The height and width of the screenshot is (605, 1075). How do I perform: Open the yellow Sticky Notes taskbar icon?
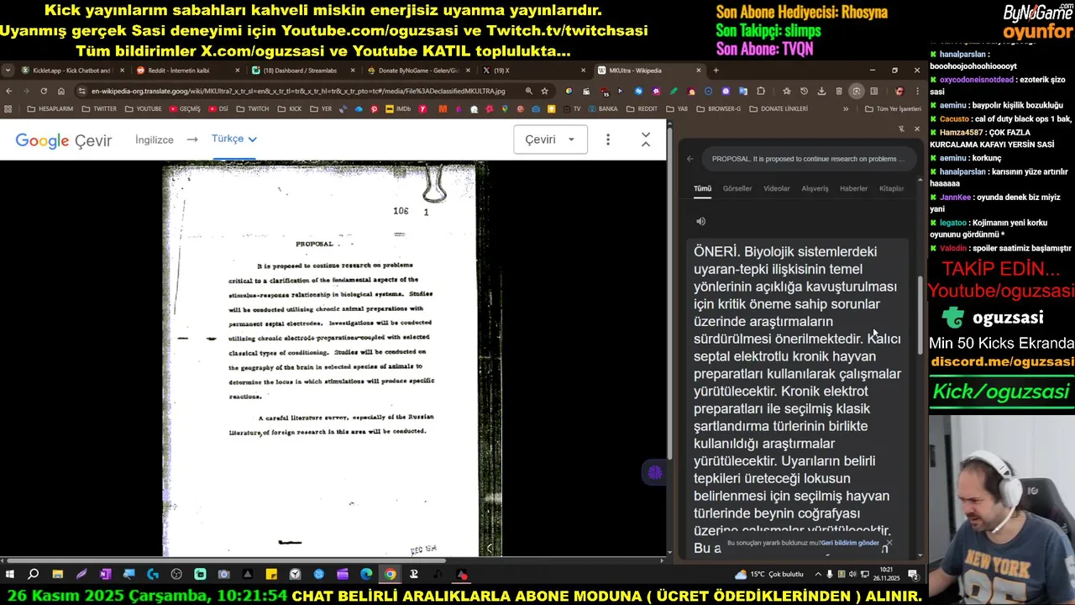(x=271, y=574)
